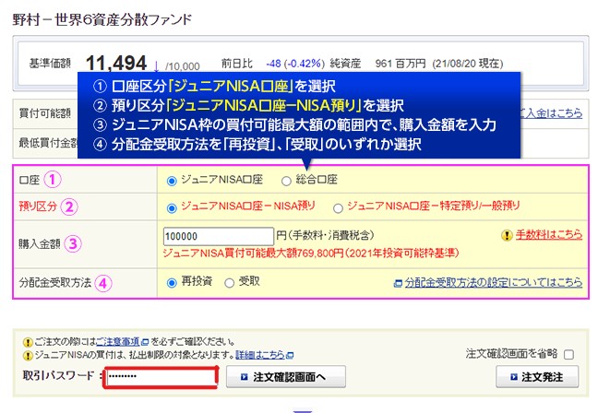The image size is (610, 413).
Task: Click the warning icon before ご注文の際には
Action: coord(28,342)
